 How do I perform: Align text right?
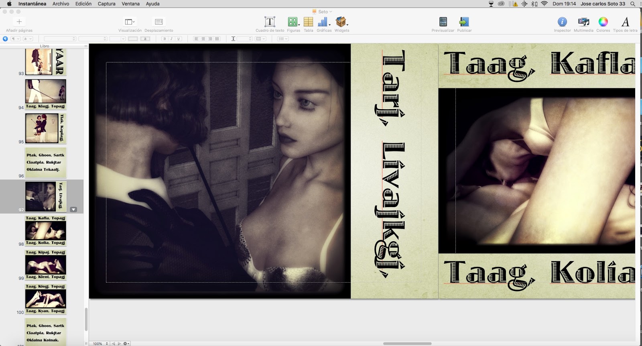tap(210, 39)
